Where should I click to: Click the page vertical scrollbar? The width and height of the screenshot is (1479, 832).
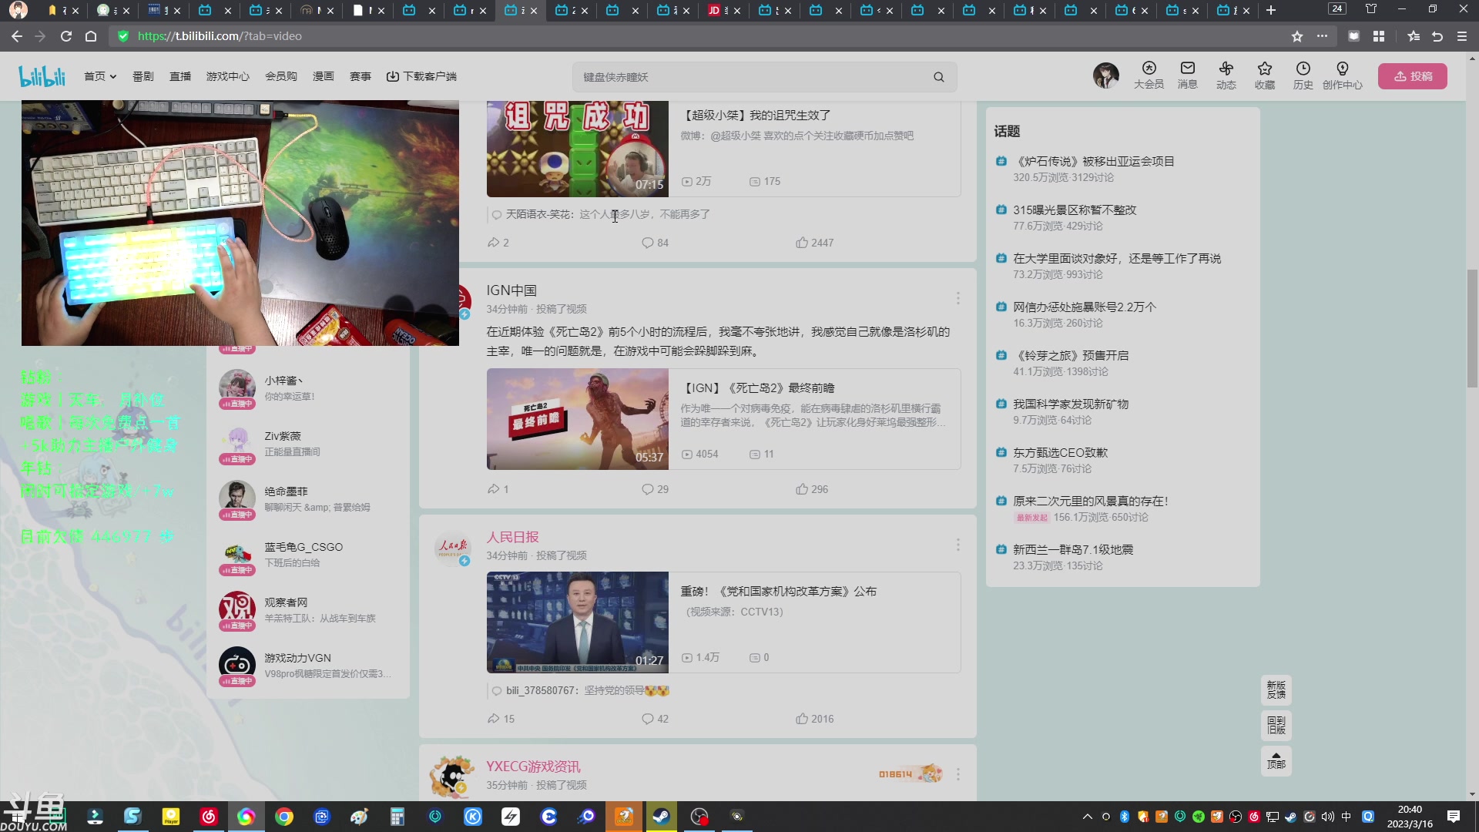pos(1472,328)
